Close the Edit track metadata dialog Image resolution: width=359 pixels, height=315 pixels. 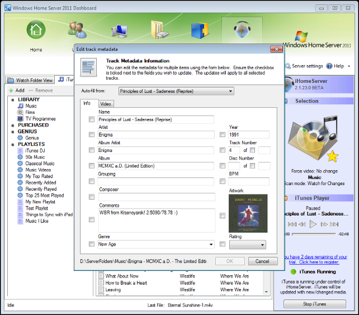pyautogui.click(x=277, y=49)
